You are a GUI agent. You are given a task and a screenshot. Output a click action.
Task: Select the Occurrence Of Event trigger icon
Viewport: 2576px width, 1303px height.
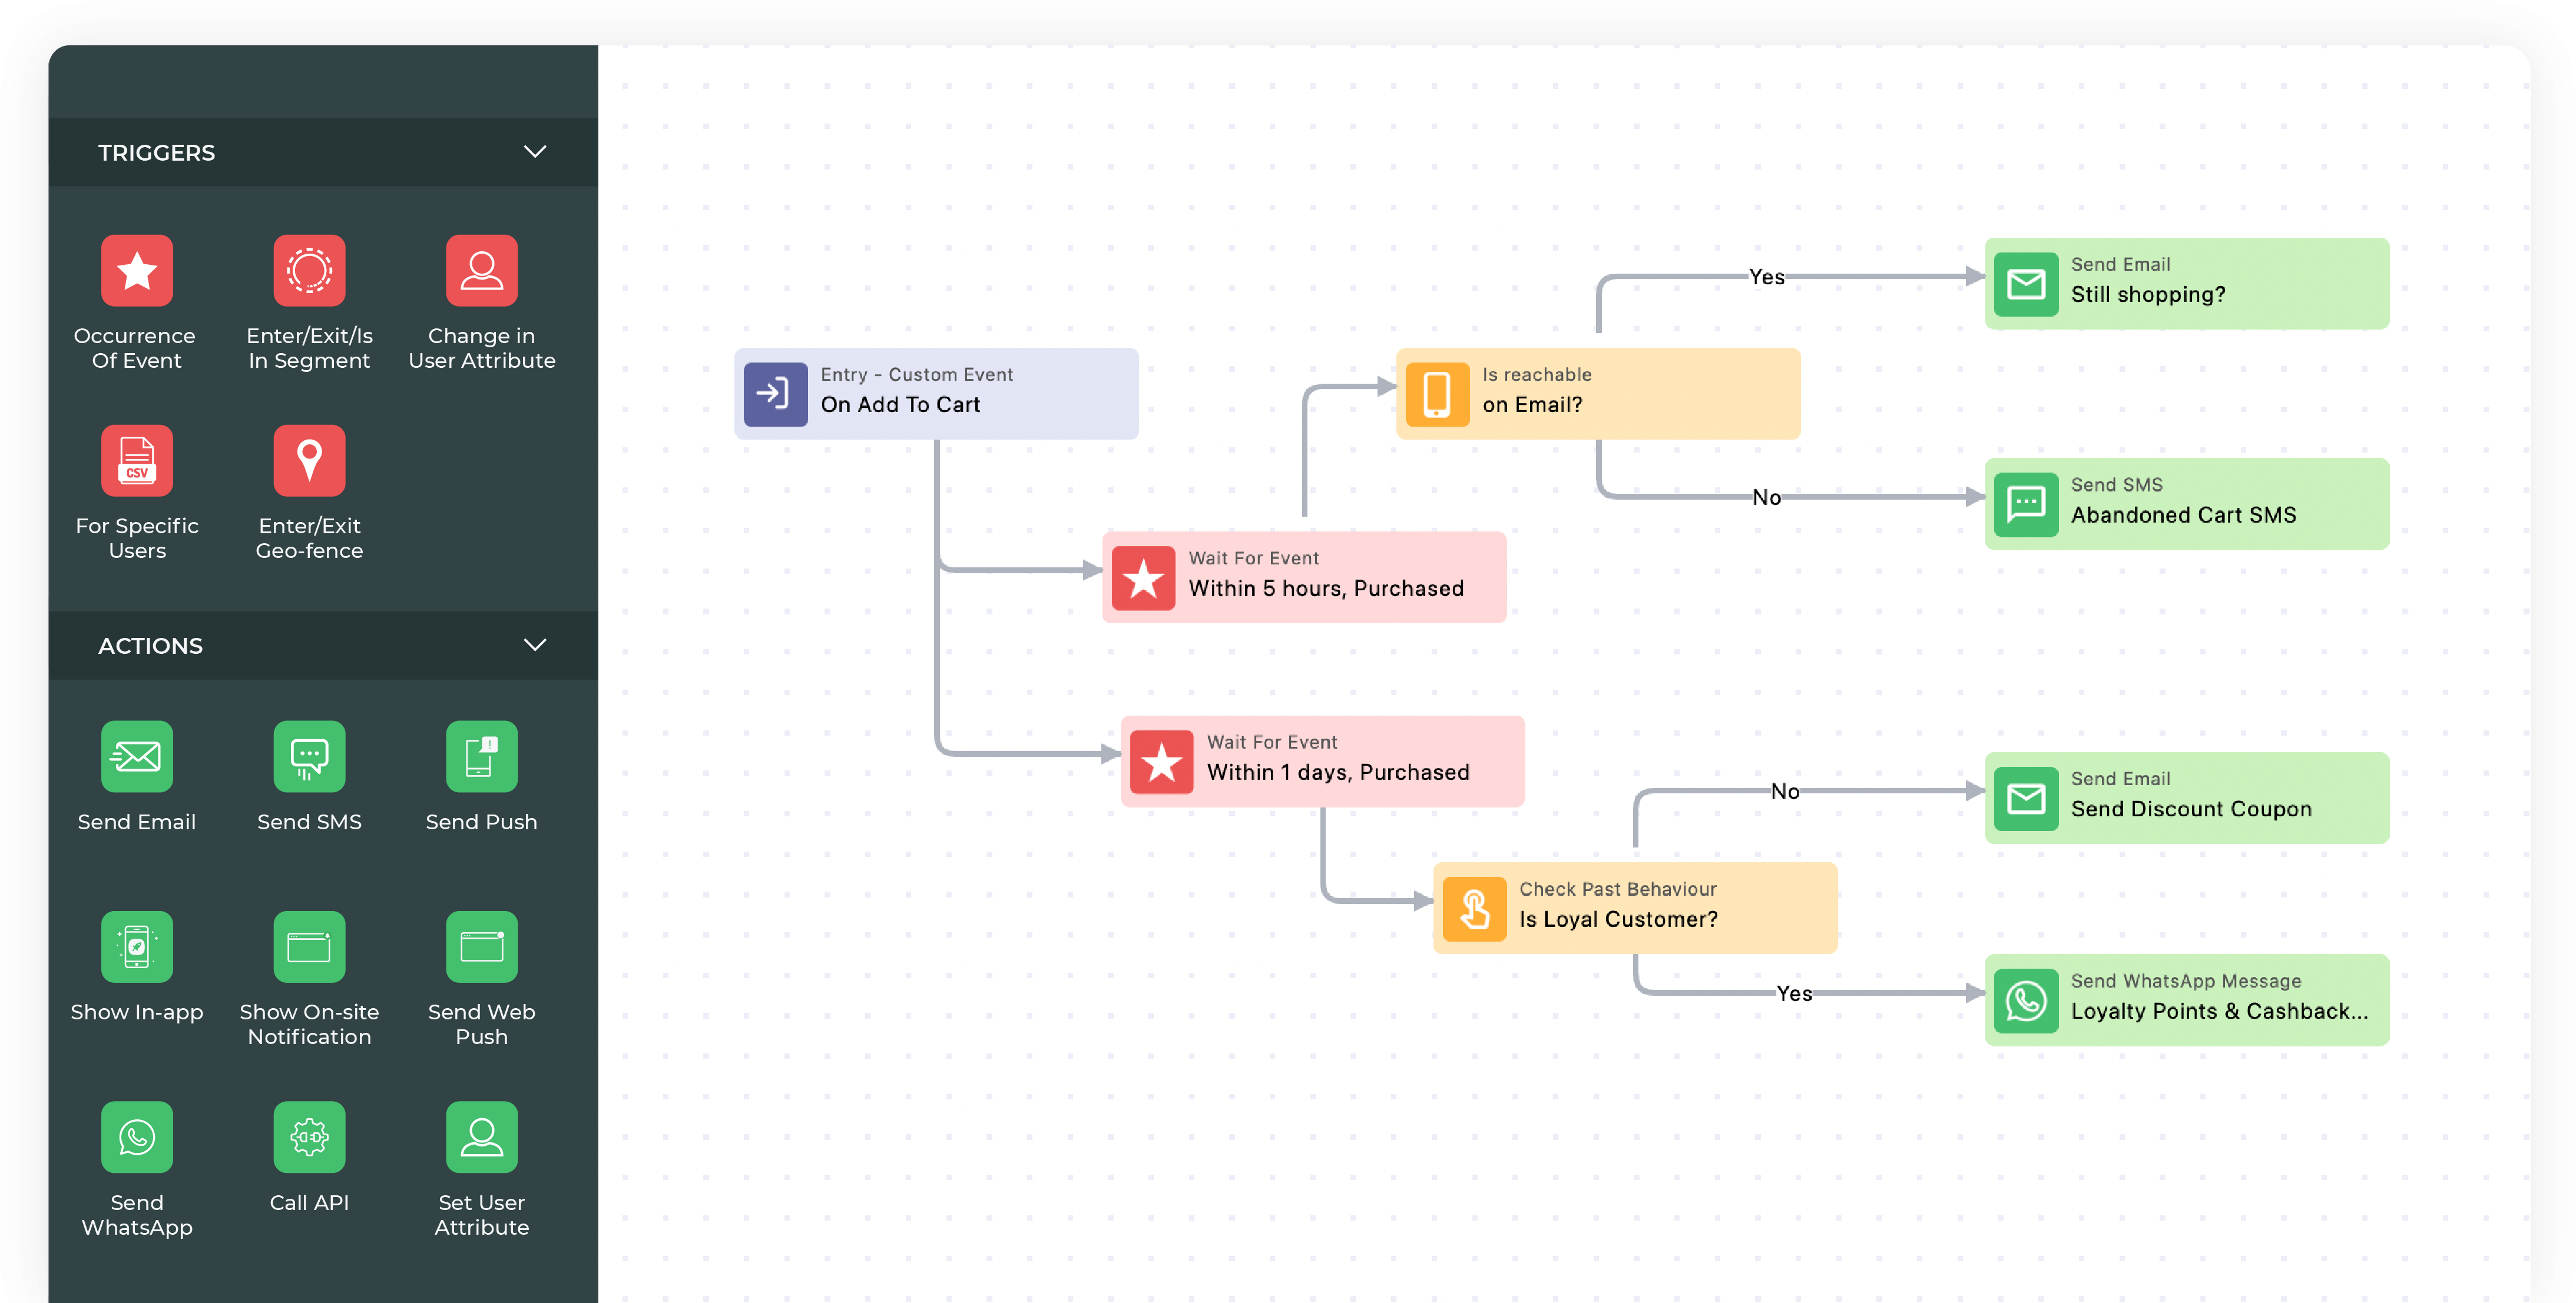[x=136, y=270]
